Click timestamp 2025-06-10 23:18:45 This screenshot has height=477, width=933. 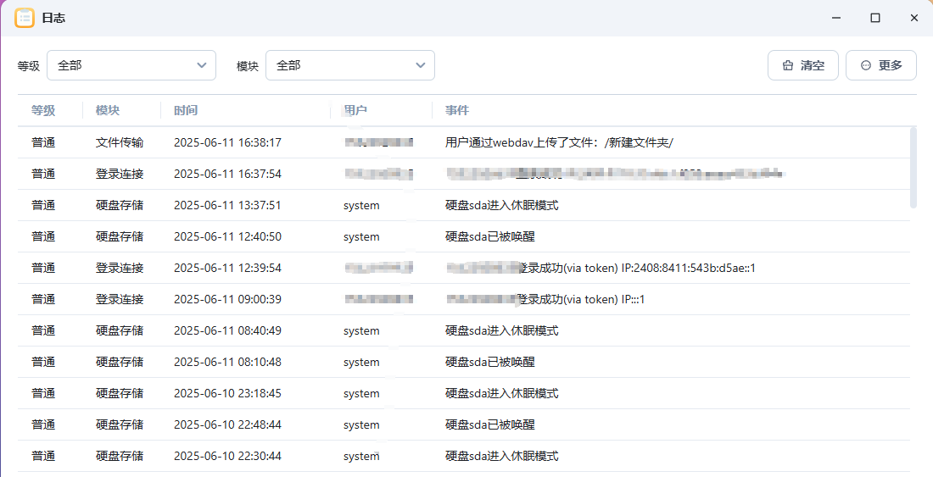227,394
